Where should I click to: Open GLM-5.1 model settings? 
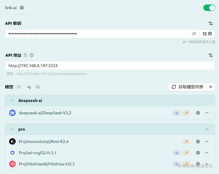coord(198,153)
